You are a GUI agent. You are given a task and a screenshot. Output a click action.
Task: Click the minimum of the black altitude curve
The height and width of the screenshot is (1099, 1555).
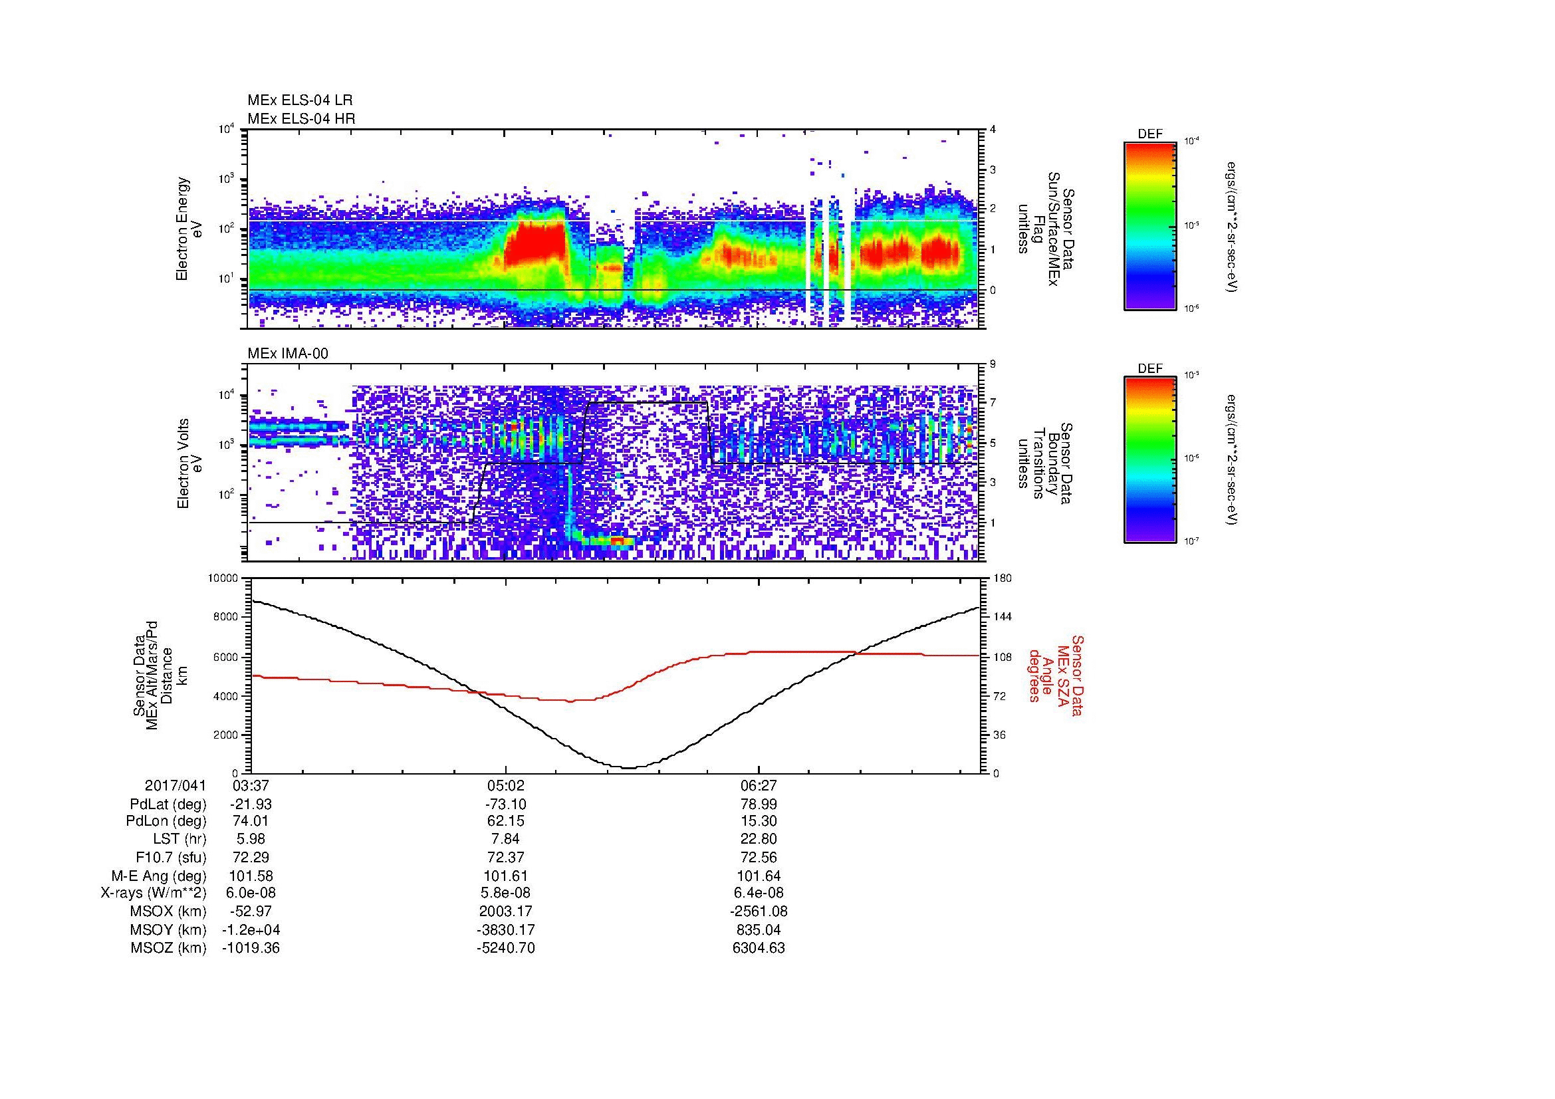tap(629, 768)
